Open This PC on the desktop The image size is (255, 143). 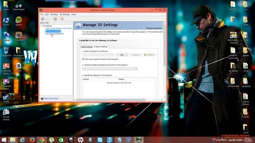tap(6, 21)
